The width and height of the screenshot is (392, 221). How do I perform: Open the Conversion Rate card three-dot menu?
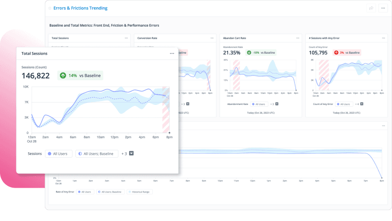(x=212, y=38)
